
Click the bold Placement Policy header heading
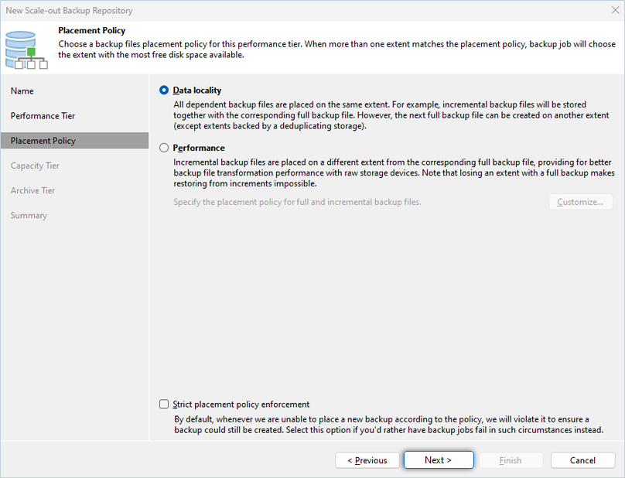click(92, 31)
